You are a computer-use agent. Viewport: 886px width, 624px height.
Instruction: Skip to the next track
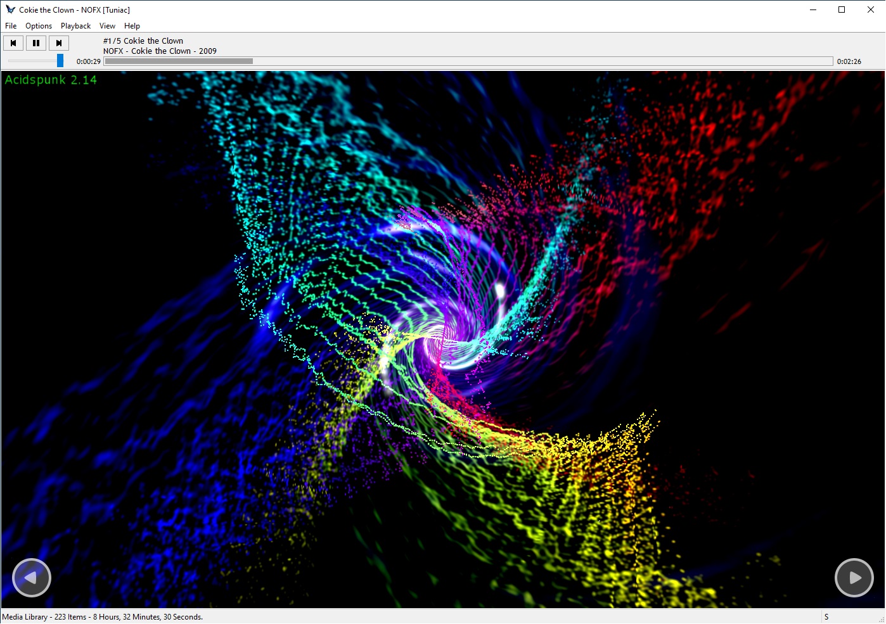tap(59, 43)
